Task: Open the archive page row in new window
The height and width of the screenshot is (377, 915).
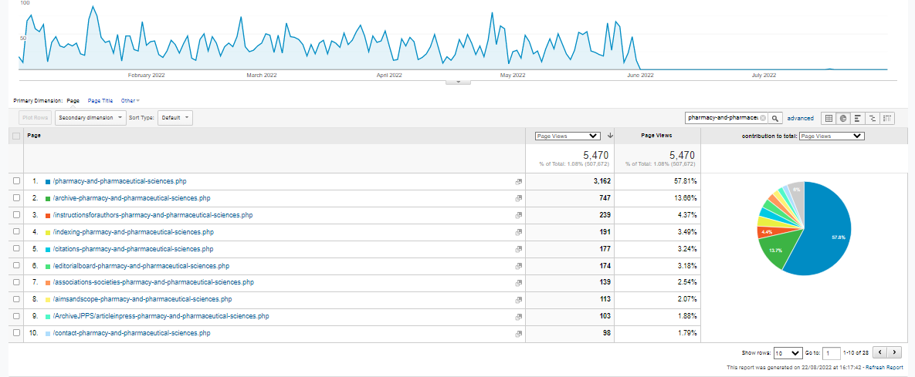Action: click(519, 198)
